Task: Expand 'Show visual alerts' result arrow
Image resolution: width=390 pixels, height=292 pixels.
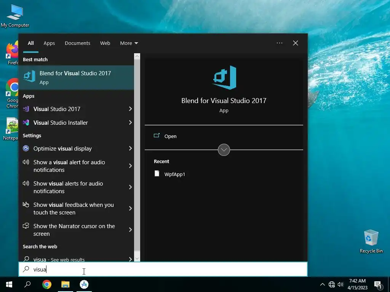Action: pyautogui.click(x=130, y=187)
